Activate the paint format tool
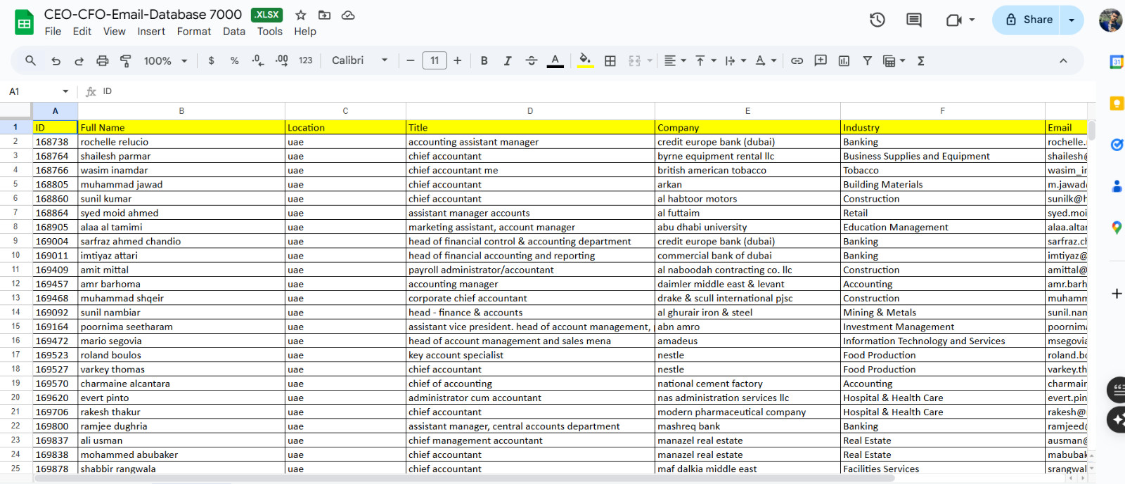The width and height of the screenshot is (1125, 484). pyautogui.click(x=126, y=61)
